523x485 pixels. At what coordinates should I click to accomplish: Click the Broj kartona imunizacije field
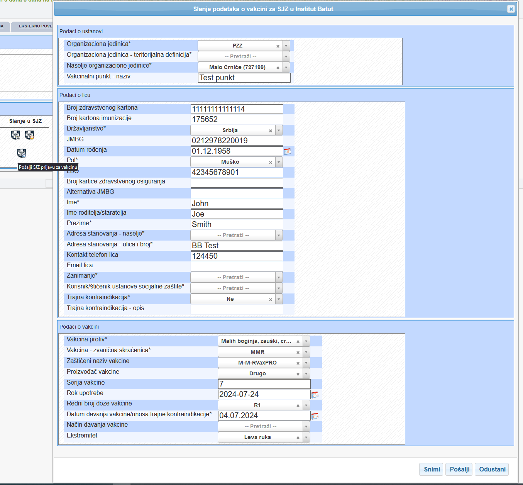click(237, 119)
